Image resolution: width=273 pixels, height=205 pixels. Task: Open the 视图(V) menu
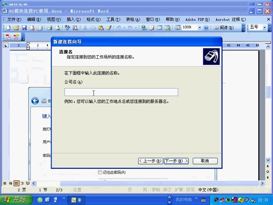[x=54, y=19]
